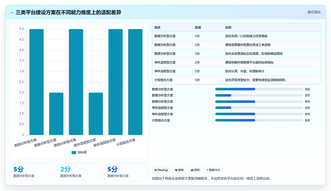
Task: Select the Chart.js chip
Action: tap(161, 170)
